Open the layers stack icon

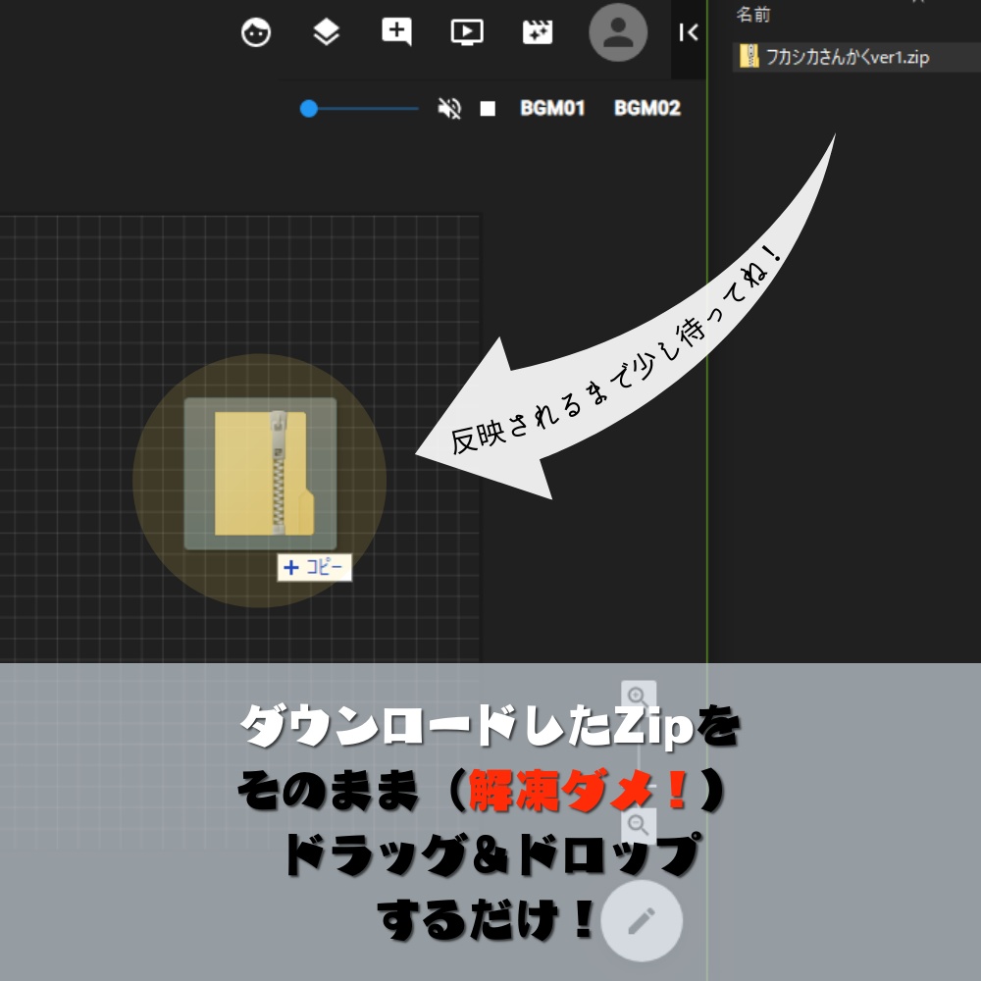[326, 32]
